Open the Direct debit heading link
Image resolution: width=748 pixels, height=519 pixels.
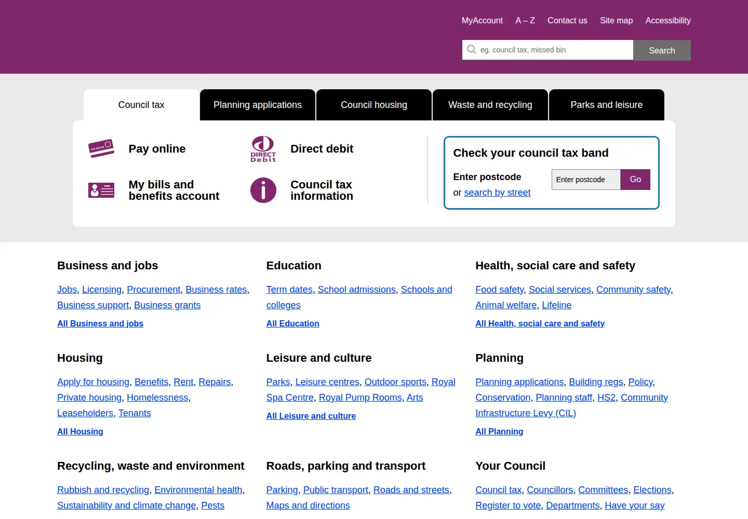point(322,149)
